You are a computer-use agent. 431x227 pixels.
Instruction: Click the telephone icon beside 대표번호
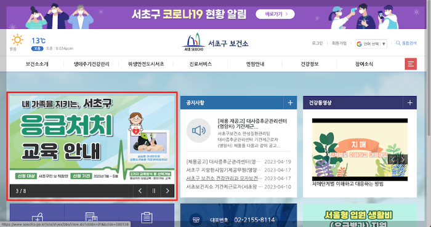[196, 220]
